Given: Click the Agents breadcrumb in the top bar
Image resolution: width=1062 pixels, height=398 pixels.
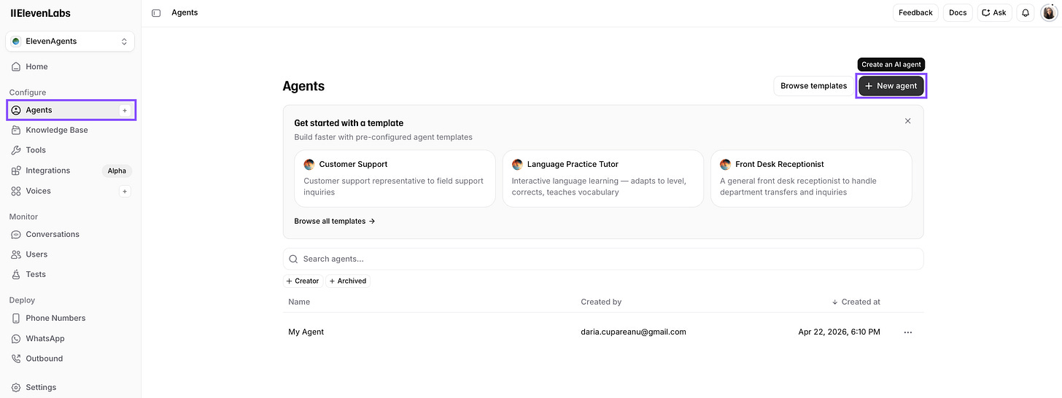Looking at the screenshot, I should pos(185,12).
